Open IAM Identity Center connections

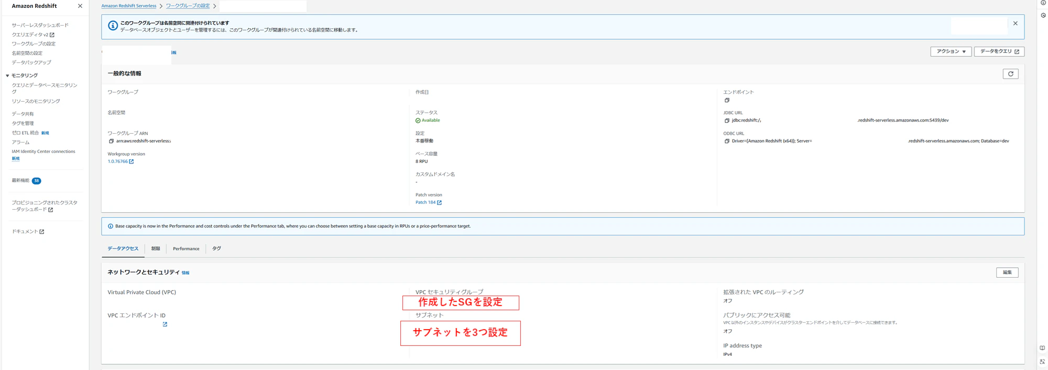point(43,151)
